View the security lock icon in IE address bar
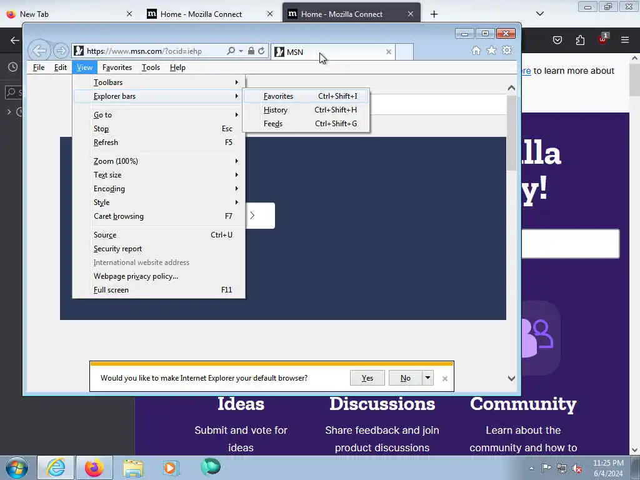 [x=251, y=51]
